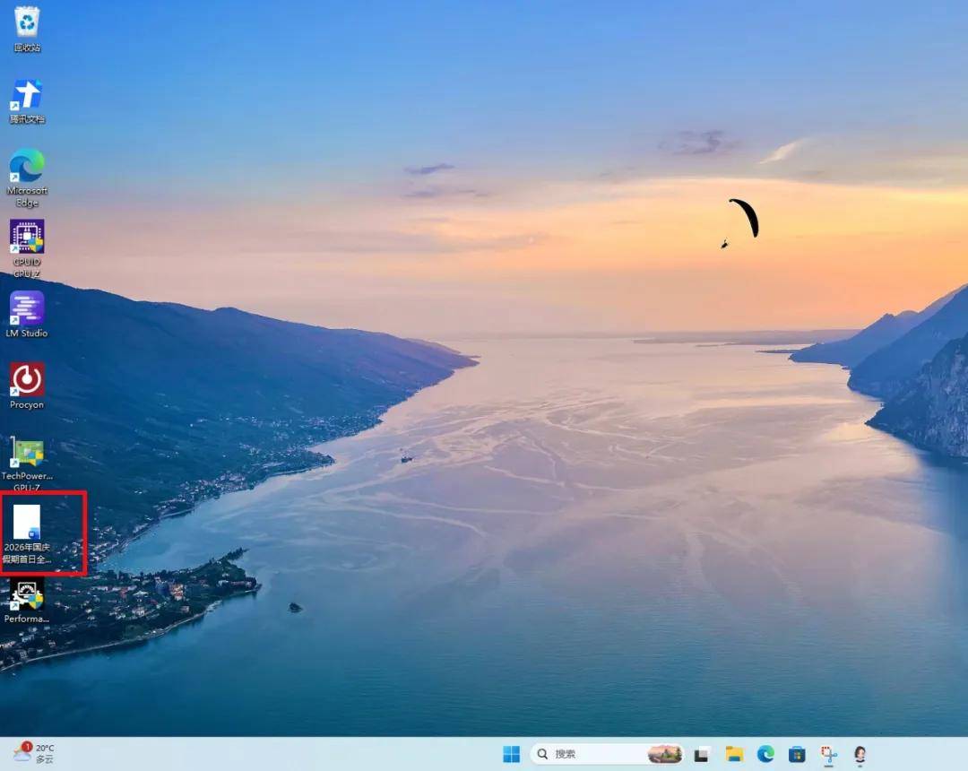Open File Explorer from the taskbar
968x771 pixels.
tap(734, 754)
